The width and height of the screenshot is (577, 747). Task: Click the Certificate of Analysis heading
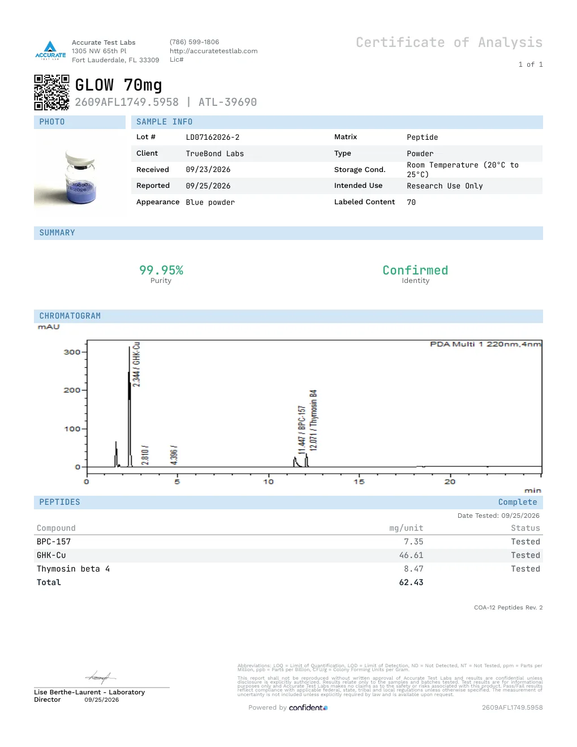tap(449, 42)
